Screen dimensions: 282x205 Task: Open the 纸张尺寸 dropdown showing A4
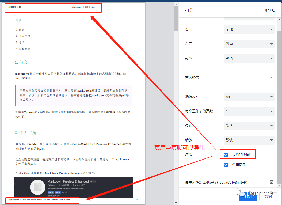[249, 97]
